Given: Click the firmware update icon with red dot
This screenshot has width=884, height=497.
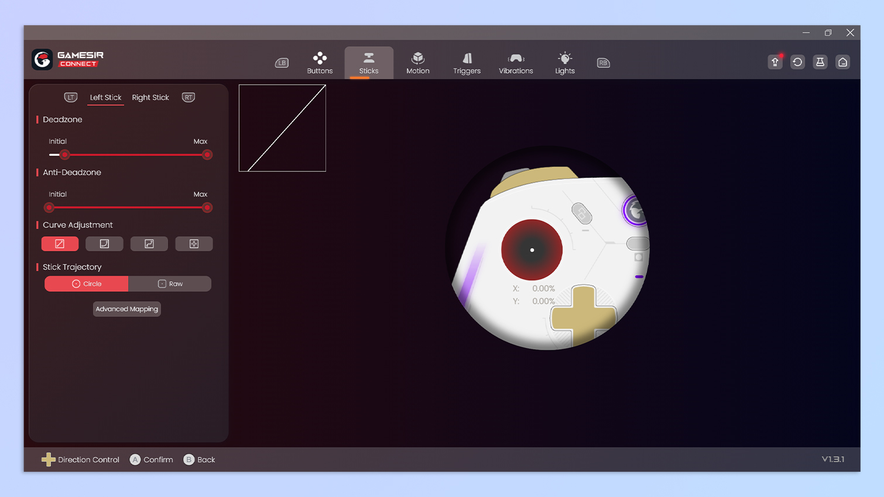Looking at the screenshot, I should tap(775, 62).
